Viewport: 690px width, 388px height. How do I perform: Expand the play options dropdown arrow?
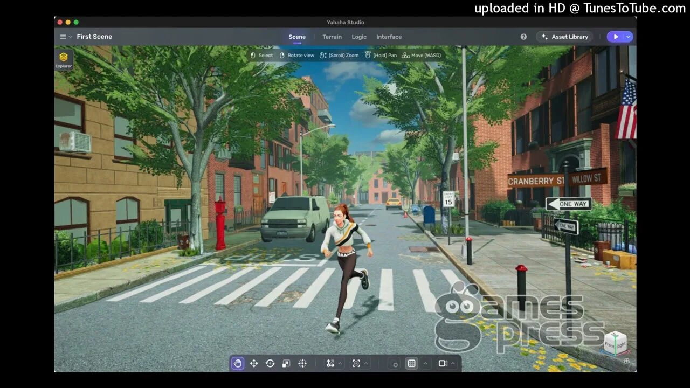[x=629, y=37]
